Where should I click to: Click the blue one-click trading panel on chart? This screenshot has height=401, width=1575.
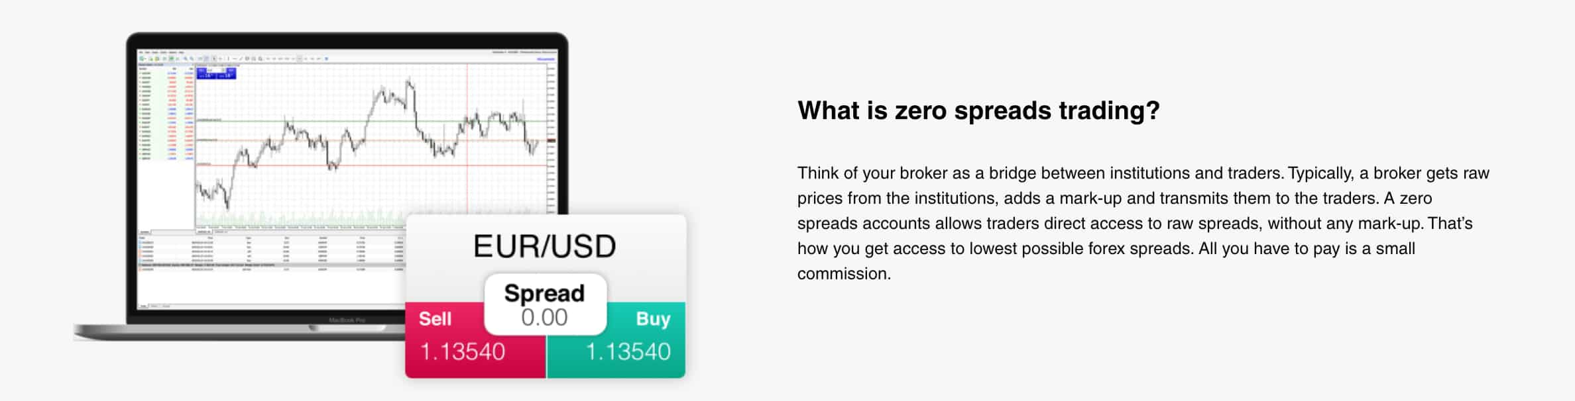point(217,73)
